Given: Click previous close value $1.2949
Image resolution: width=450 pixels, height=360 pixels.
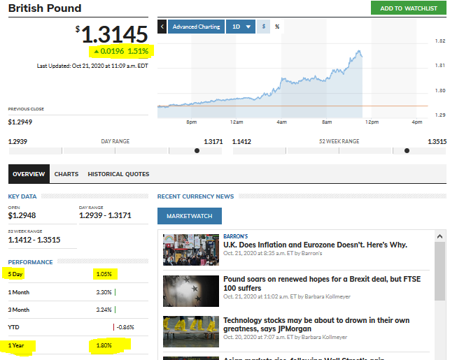Looking at the screenshot, I should 20,122.
